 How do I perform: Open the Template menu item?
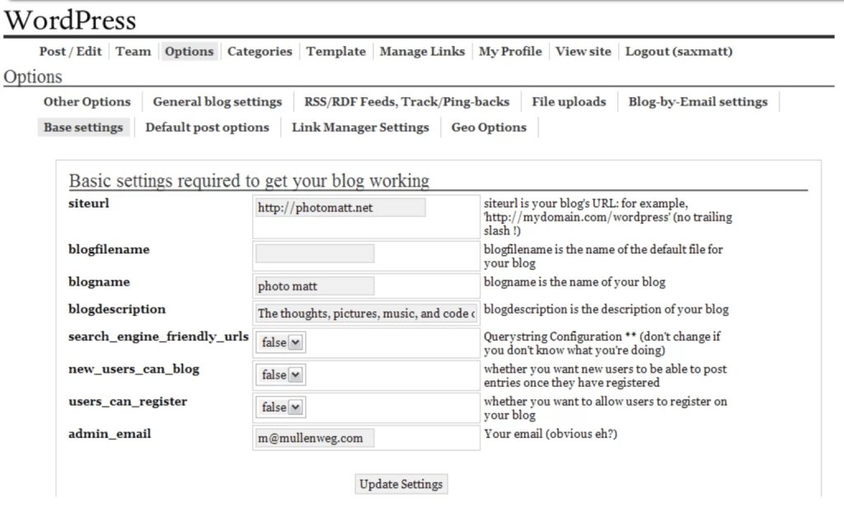pyautogui.click(x=335, y=51)
